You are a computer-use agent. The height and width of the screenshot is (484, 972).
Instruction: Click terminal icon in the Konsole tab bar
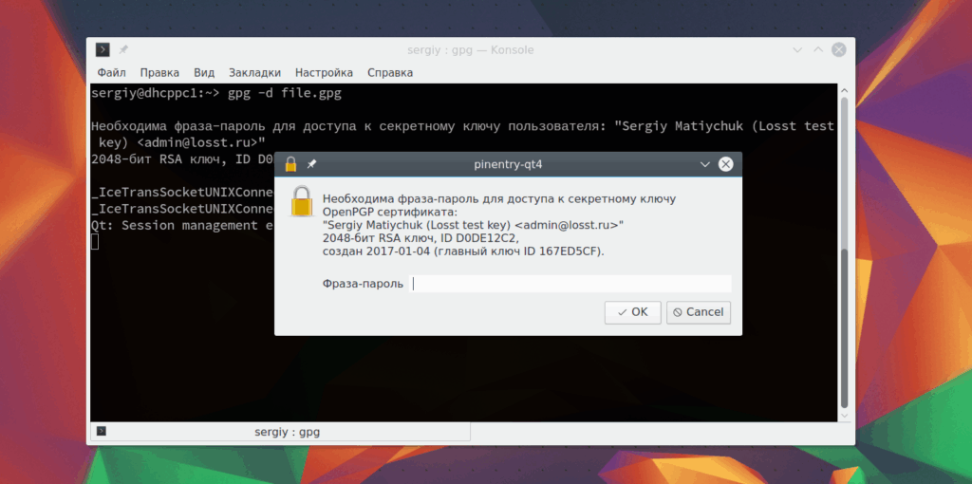(102, 431)
